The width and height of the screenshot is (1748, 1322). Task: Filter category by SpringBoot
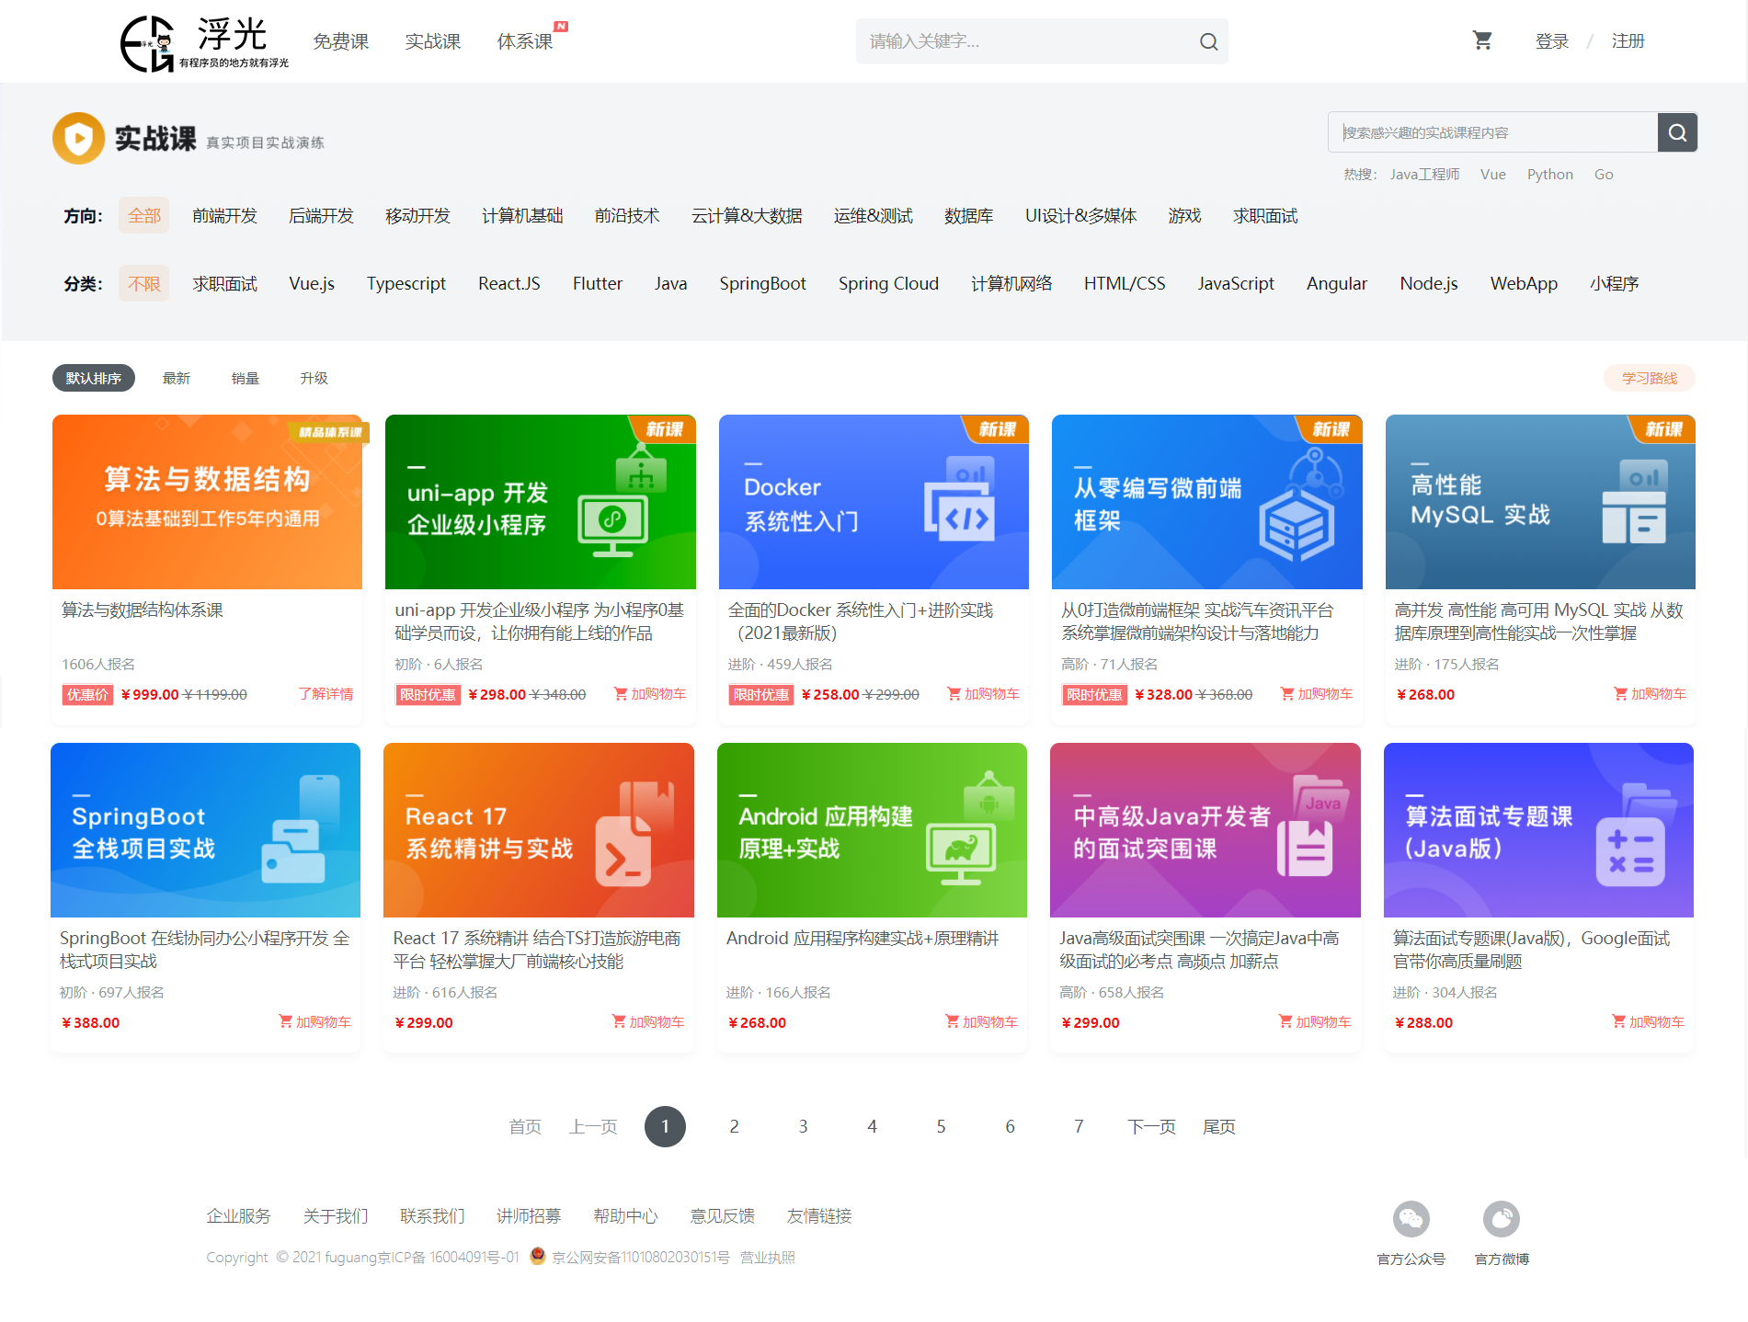click(x=762, y=284)
